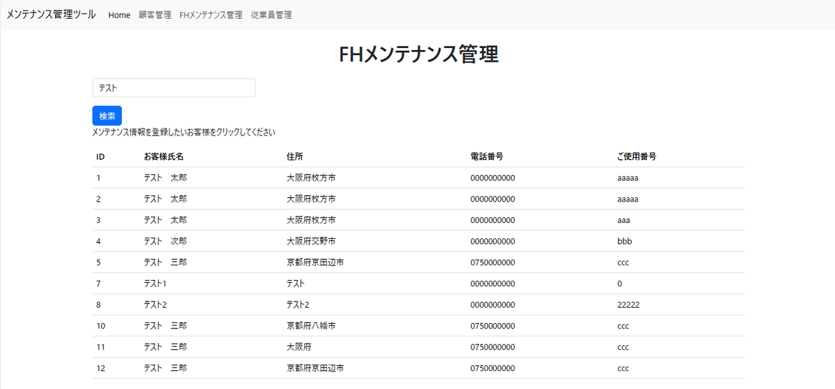The height and width of the screenshot is (389, 835).
Task: Click row ID 12 テスト 三郎
Action: click(x=419, y=368)
